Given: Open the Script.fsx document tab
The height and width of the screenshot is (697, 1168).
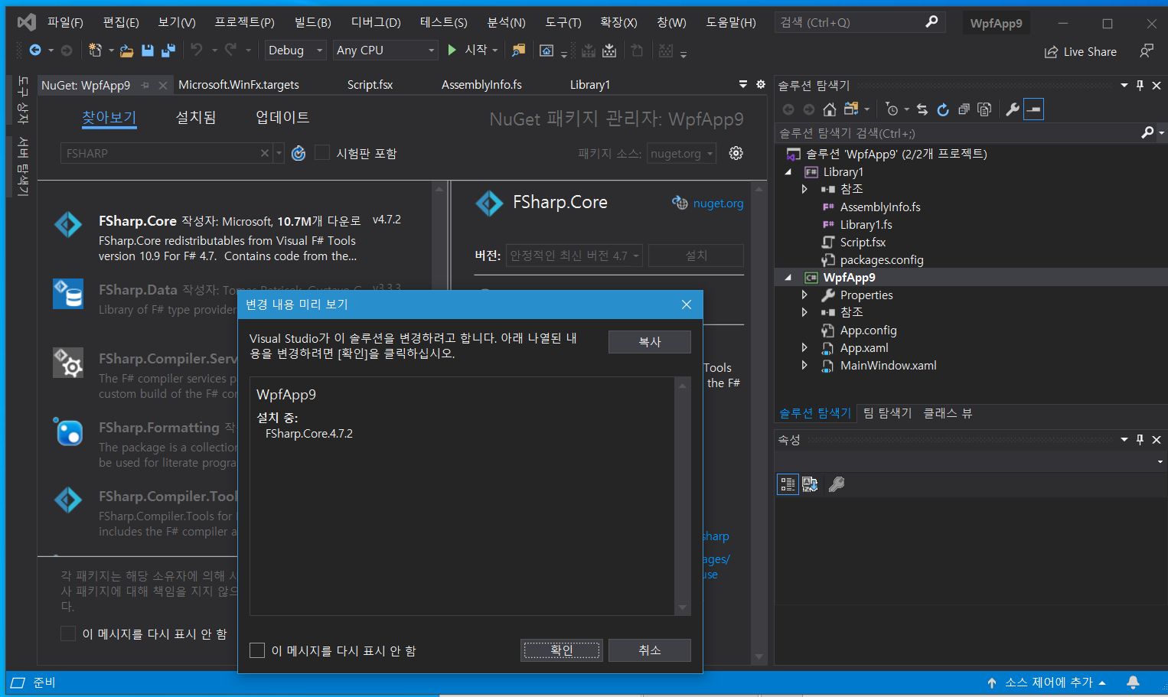Looking at the screenshot, I should click(x=370, y=85).
